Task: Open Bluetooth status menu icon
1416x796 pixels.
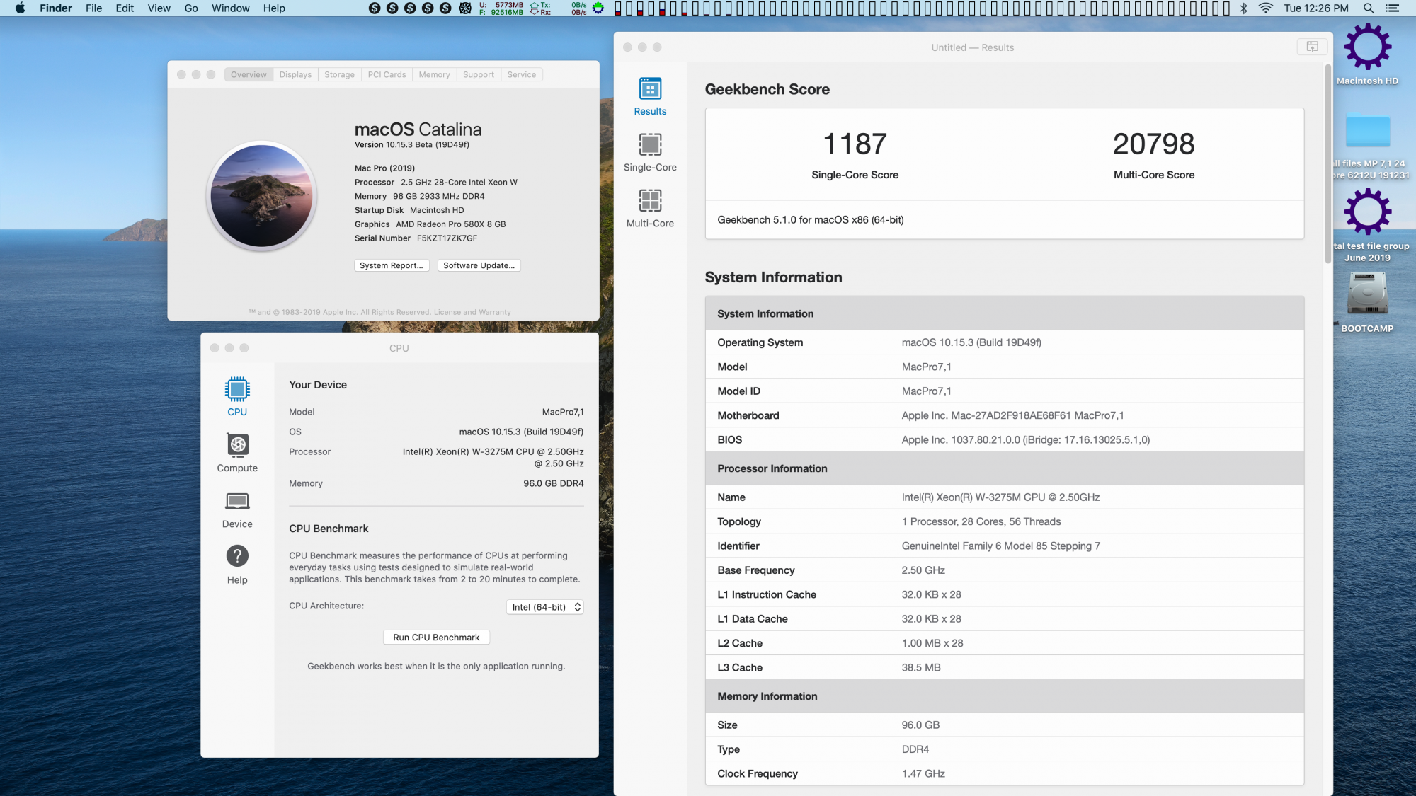Action: click(x=1244, y=8)
